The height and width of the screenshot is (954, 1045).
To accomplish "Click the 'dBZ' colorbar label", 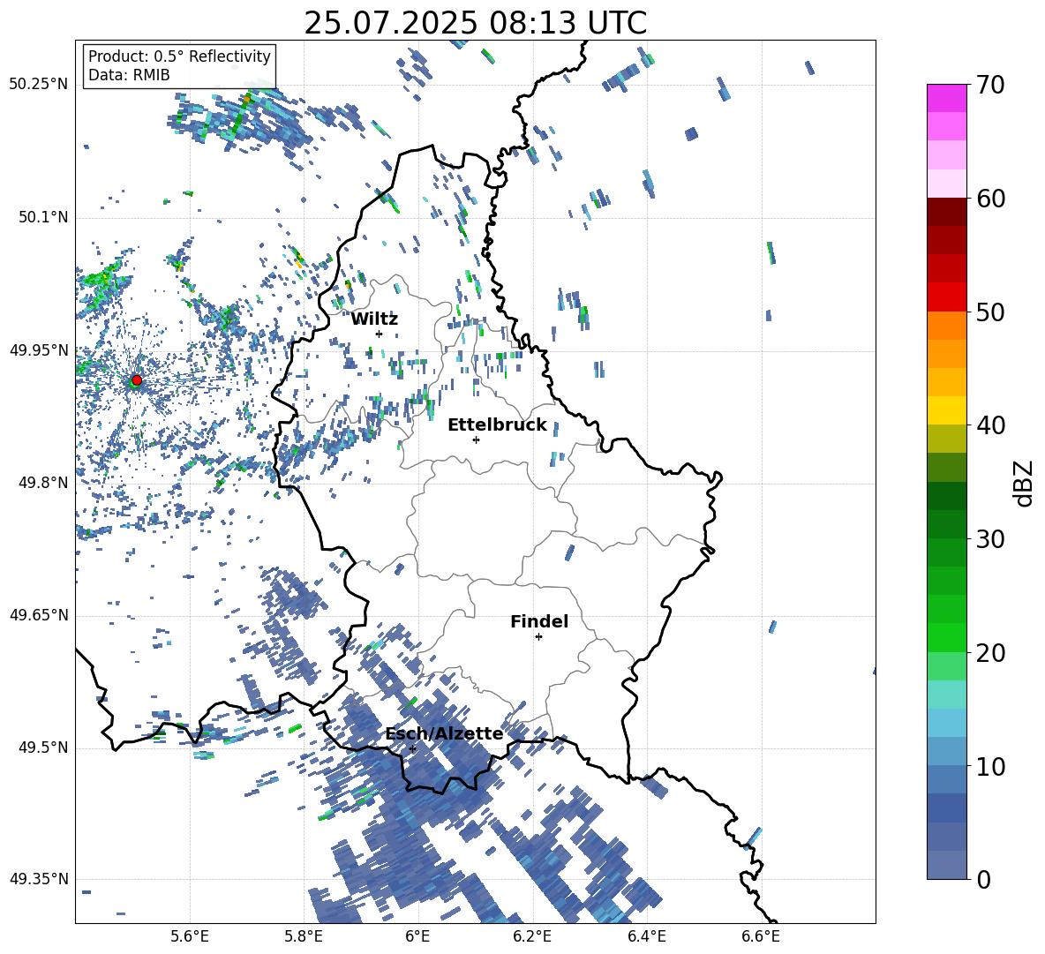I will (1023, 483).
